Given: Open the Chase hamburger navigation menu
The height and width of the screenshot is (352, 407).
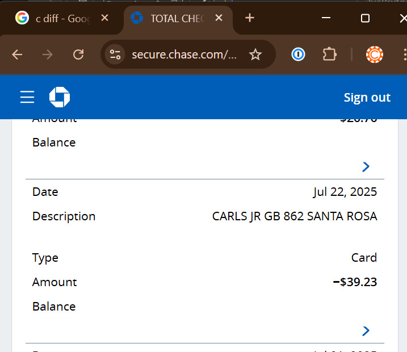Looking at the screenshot, I should [x=27, y=97].
